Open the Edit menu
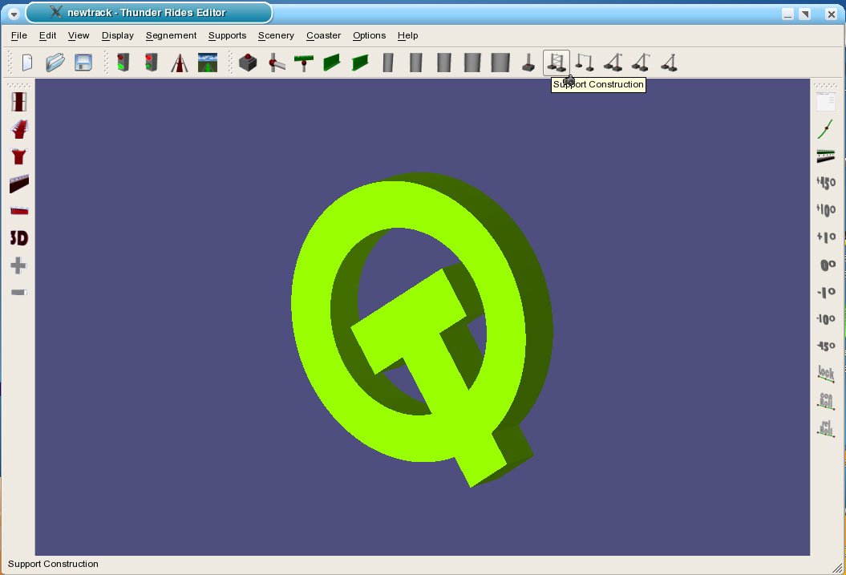Viewport: 846px width, 575px height. 47,35
